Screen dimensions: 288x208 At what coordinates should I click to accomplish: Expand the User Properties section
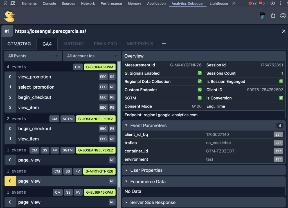click(x=204, y=170)
